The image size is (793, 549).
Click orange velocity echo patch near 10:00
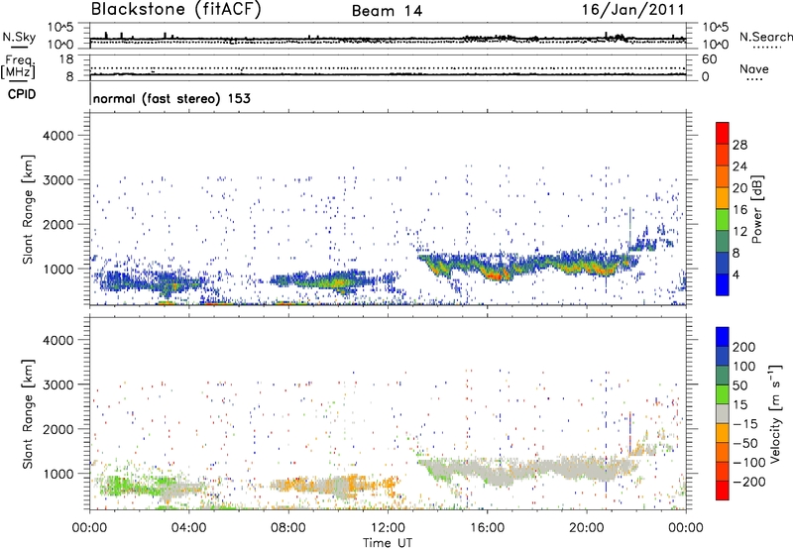click(x=353, y=482)
